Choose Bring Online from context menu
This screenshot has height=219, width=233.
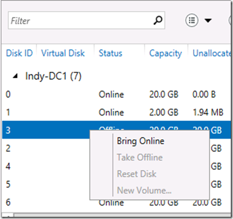(141, 141)
